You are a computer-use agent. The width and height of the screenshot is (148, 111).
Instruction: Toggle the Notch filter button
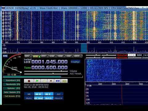point(48,98)
